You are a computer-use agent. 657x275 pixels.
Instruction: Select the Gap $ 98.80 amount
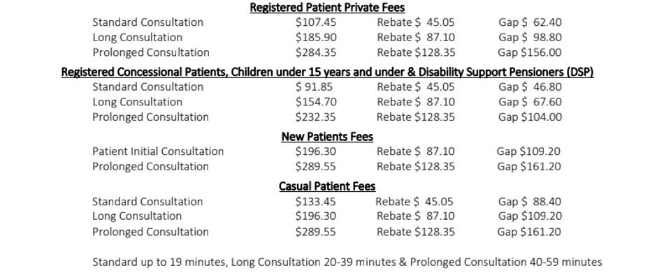pos(530,37)
